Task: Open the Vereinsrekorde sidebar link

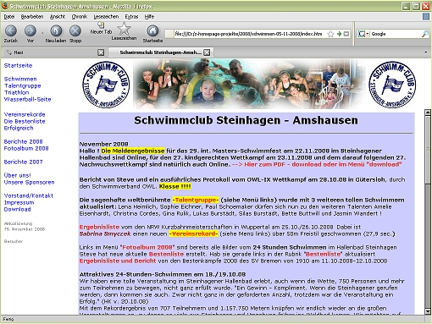Action: point(25,114)
